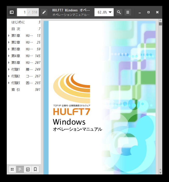
Task: Expand the 付録2 outline entry
Action: pyautogui.click(x=9, y=76)
